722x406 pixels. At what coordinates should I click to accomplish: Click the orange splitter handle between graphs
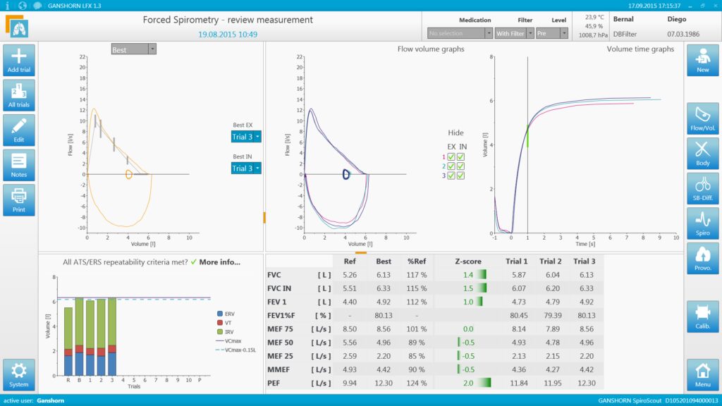tap(264, 217)
